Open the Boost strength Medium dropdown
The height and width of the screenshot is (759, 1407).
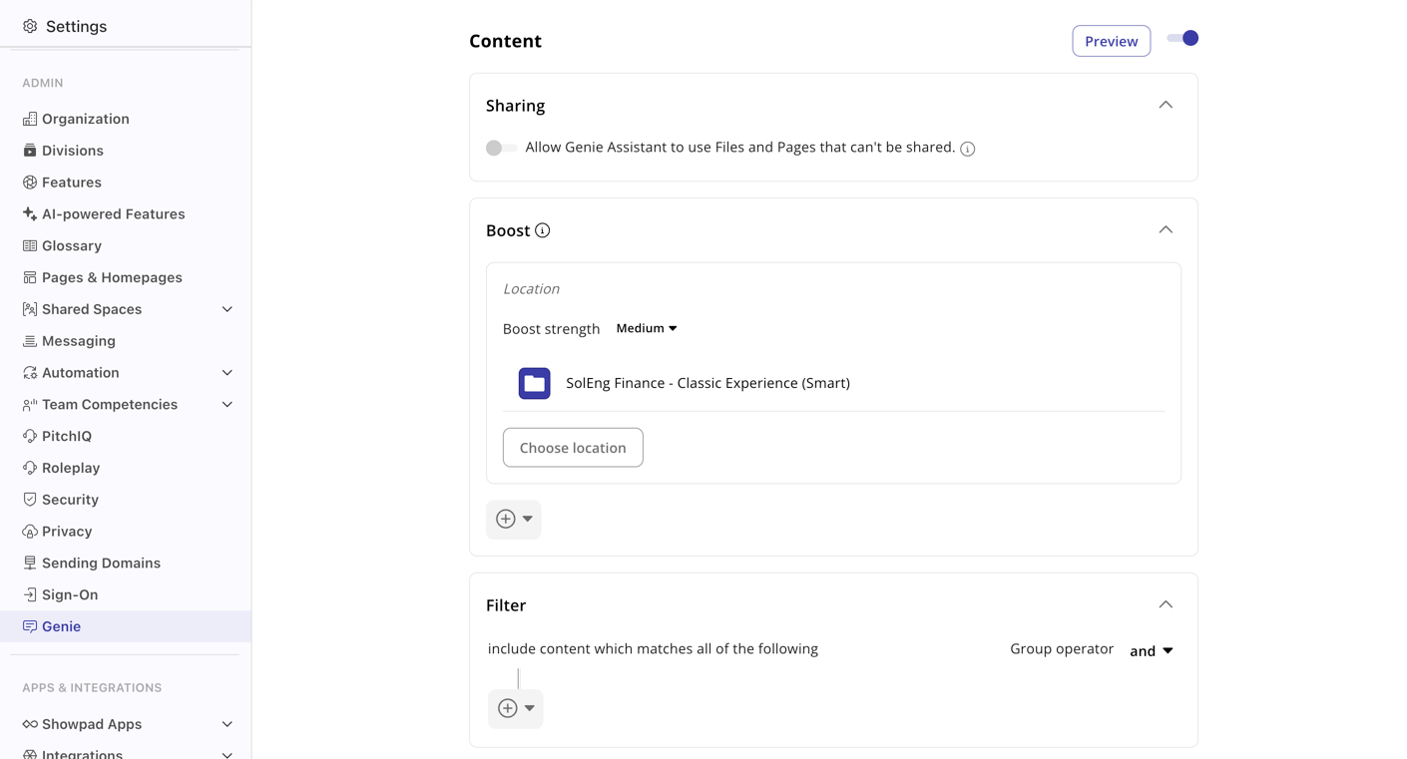click(x=647, y=328)
